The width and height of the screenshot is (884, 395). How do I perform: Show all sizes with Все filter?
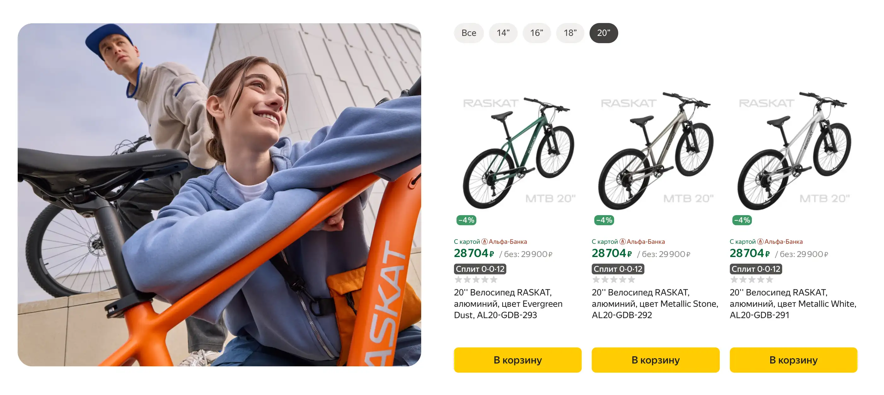(468, 33)
